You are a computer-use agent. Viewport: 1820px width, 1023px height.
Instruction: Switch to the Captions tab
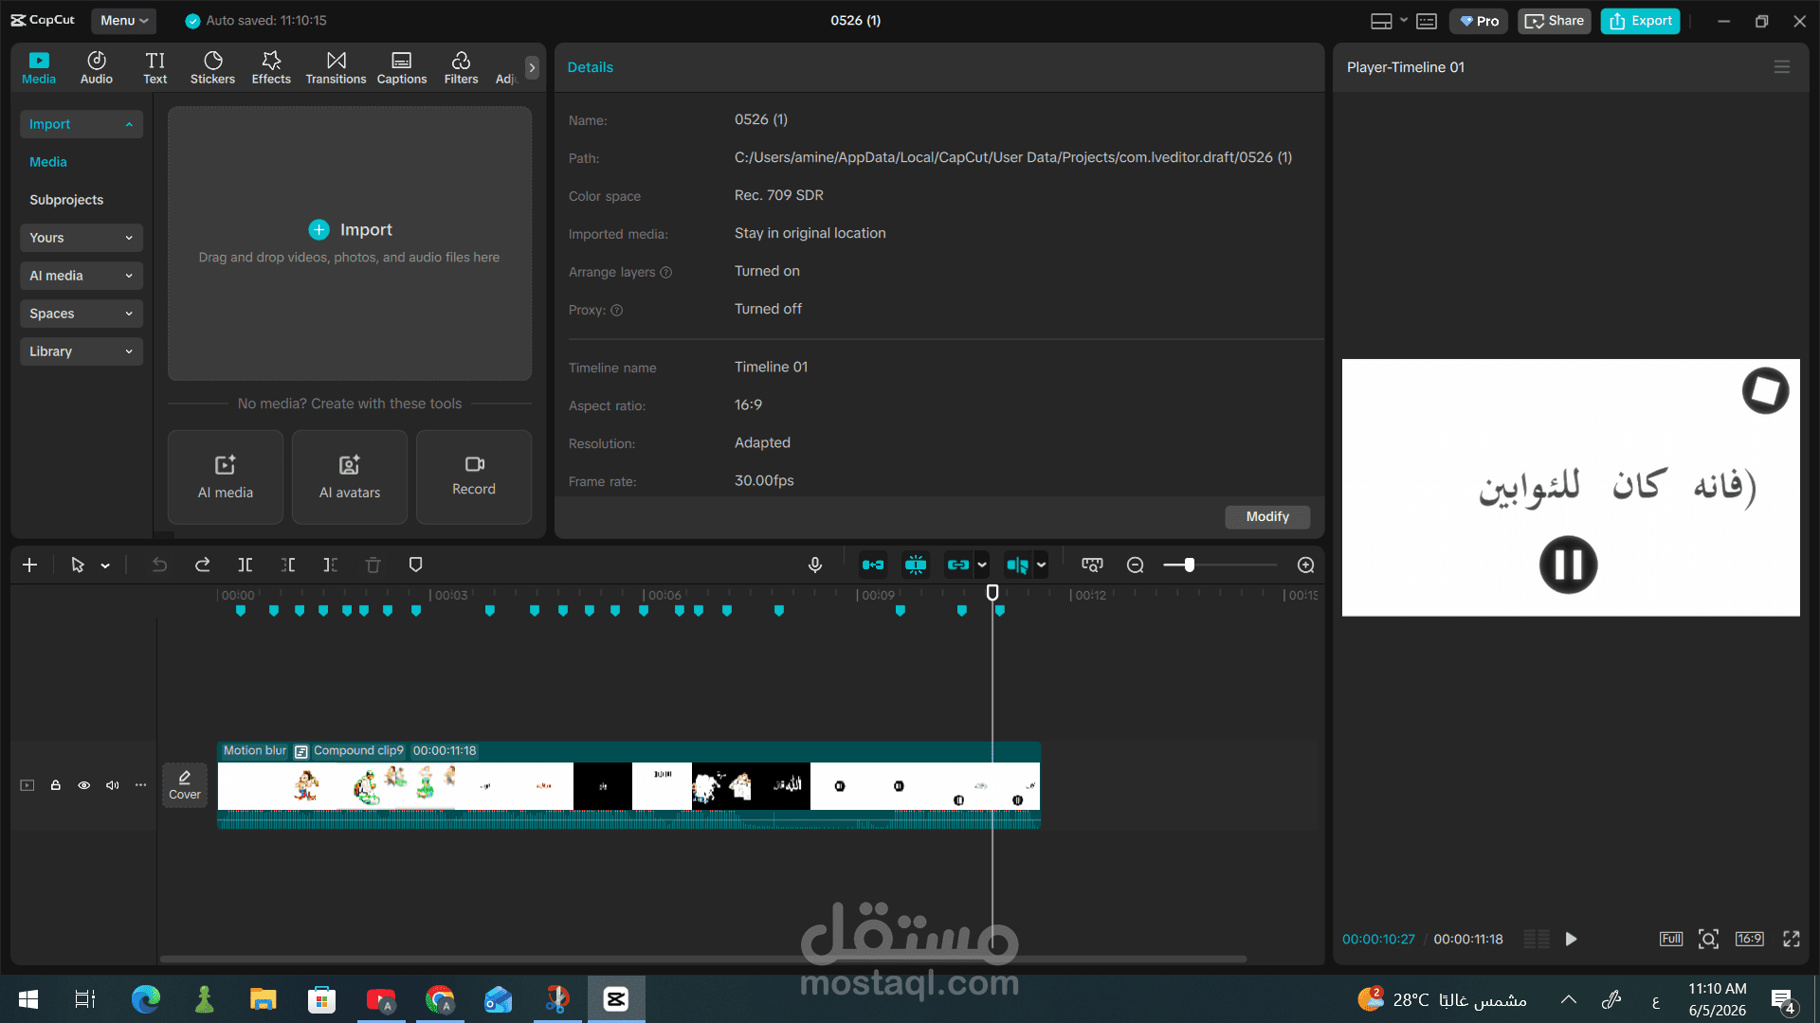pos(402,67)
